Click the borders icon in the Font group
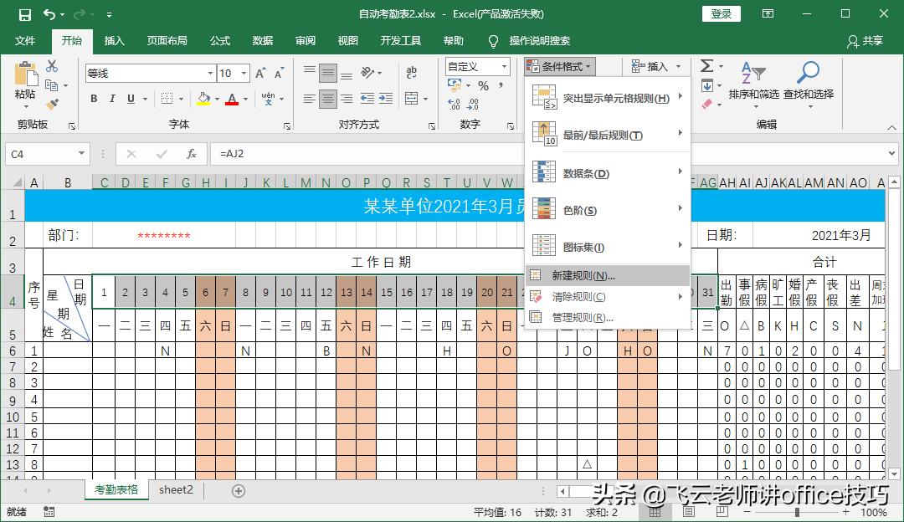Image resolution: width=904 pixels, height=522 pixels. point(167,98)
